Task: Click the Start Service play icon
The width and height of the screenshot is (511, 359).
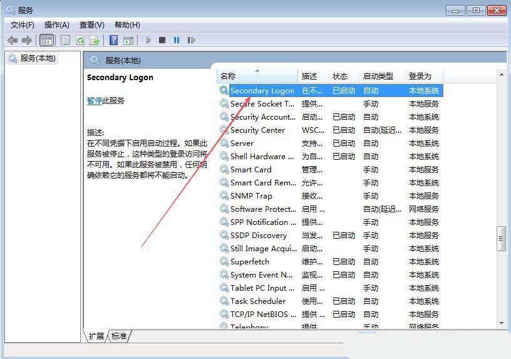Action: click(x=148, y=40)
